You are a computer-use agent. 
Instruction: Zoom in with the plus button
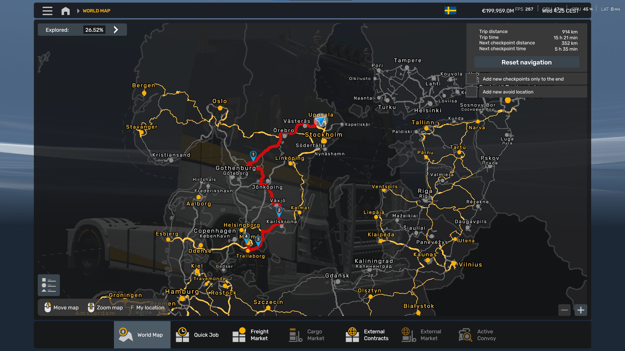point(581,310)
